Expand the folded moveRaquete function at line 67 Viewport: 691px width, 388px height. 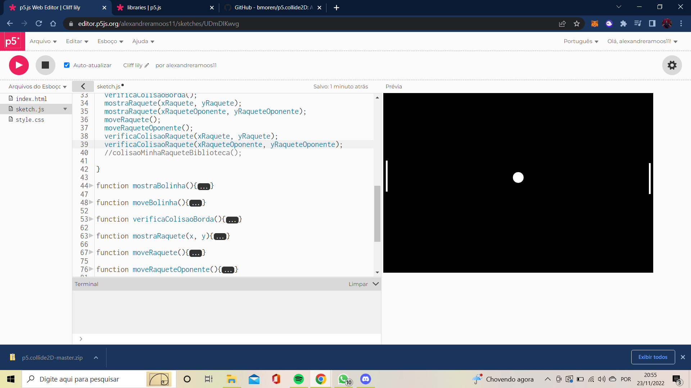[x=91, y=253]
